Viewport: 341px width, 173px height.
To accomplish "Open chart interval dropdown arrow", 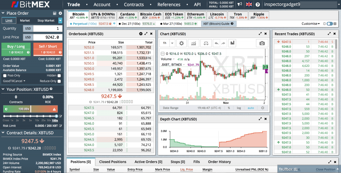I will coord(172,43).
